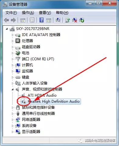119x146 pixels.
Task: Open the 文件(F) menu
Action: click(x=11, y=13)
